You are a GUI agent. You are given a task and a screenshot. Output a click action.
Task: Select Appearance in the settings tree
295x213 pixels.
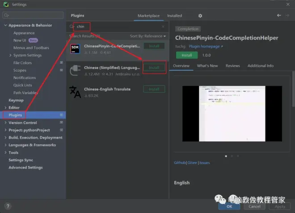click(x=24, y=33)
